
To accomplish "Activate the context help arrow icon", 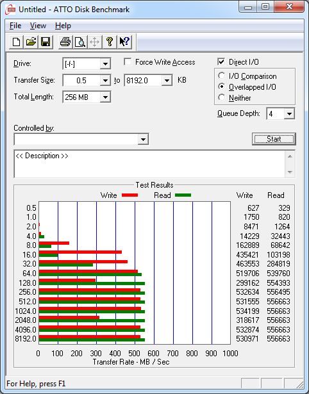I will tap(124, 42).
